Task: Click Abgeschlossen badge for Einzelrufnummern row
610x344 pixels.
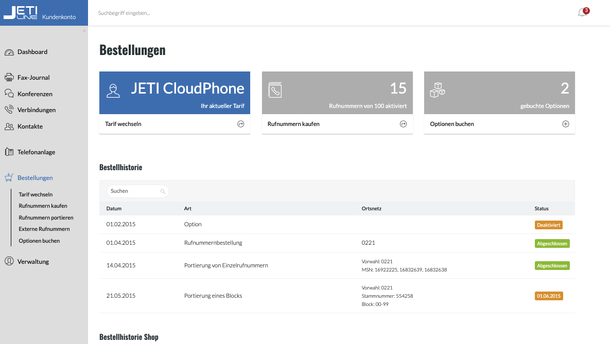Action: 552,266
